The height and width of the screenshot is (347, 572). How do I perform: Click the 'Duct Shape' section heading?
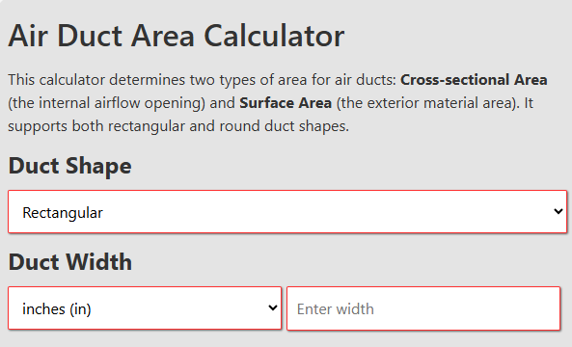point(69,166)
